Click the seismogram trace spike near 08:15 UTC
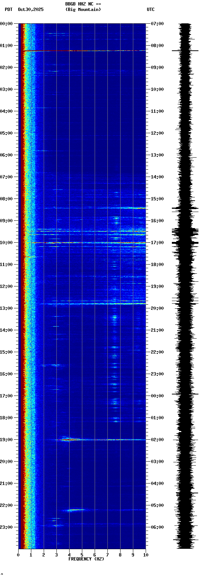The width and height of the screenshot is (201, 578). click(x=185, y=51)
